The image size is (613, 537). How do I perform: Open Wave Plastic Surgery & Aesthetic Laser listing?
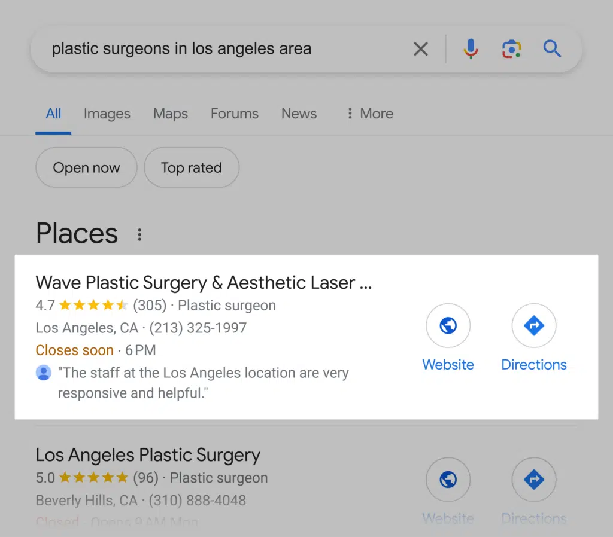[x=204, y=283]
